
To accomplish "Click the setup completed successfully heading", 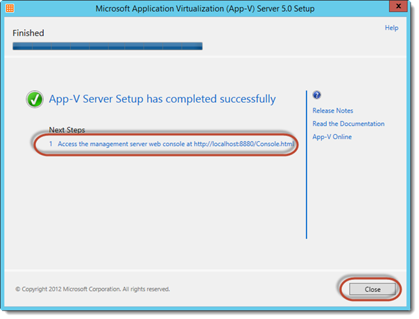I will [162, 99].
